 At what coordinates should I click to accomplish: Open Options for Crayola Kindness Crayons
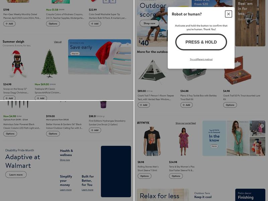tap(53, 23)
